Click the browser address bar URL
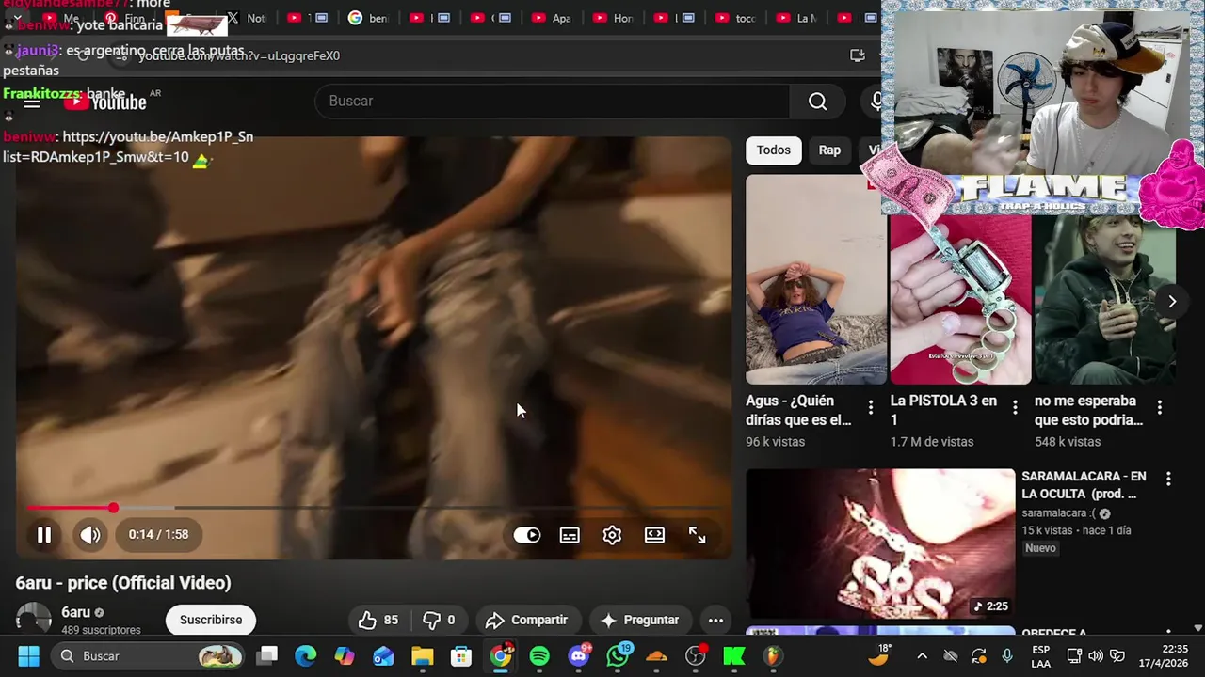 point(239,55)
